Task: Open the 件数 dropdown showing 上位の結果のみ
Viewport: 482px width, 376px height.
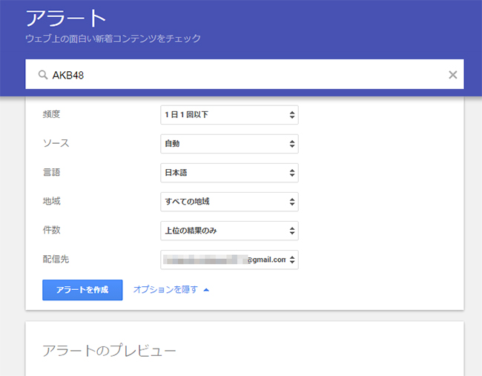Action: (229, 231)
